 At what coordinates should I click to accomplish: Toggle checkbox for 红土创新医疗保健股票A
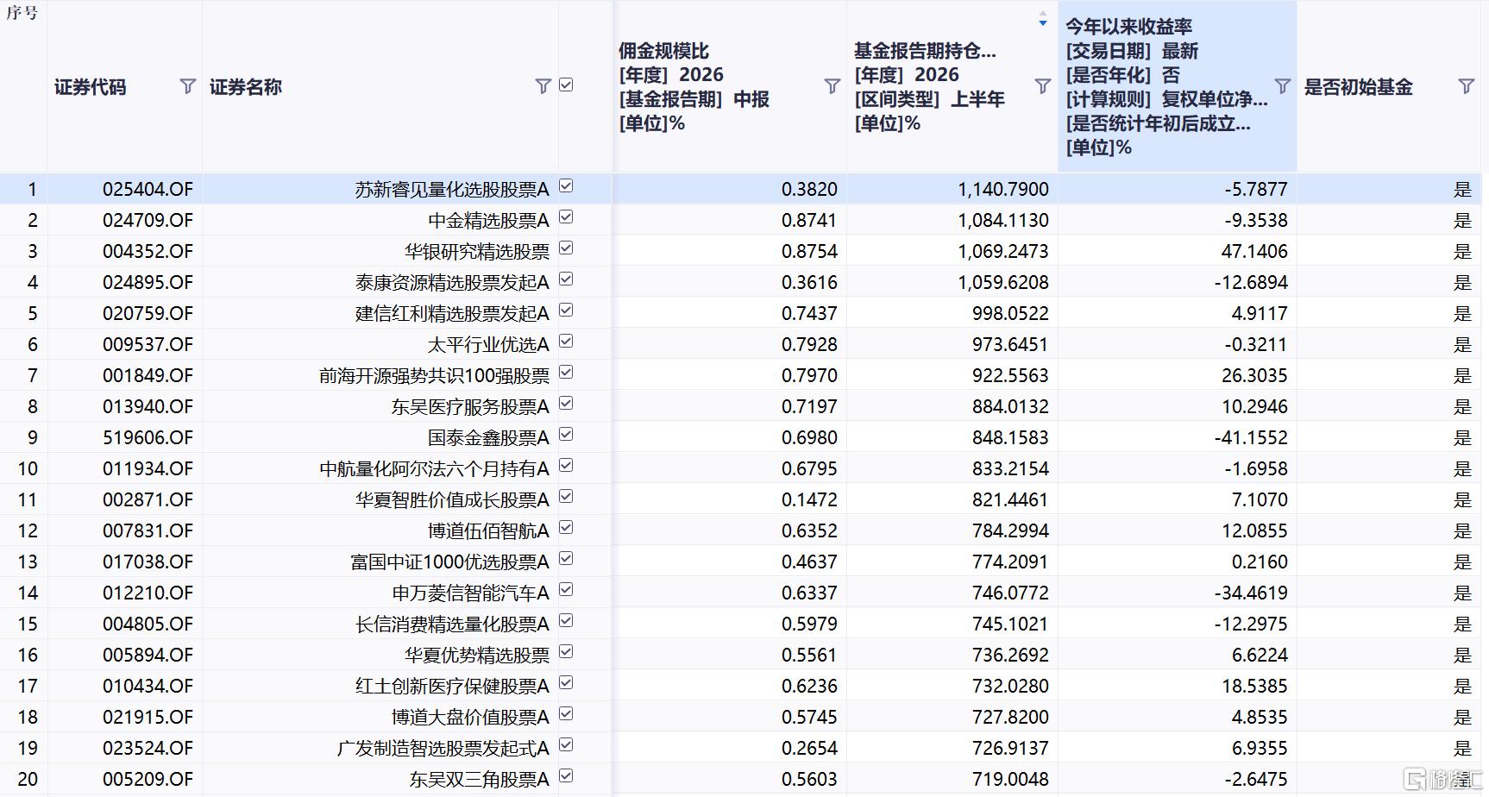(x=566, y=683)
